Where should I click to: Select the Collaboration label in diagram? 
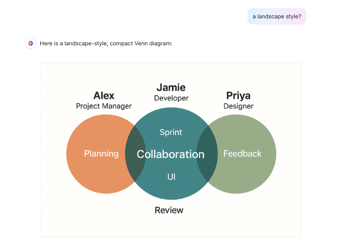[170, 154]
